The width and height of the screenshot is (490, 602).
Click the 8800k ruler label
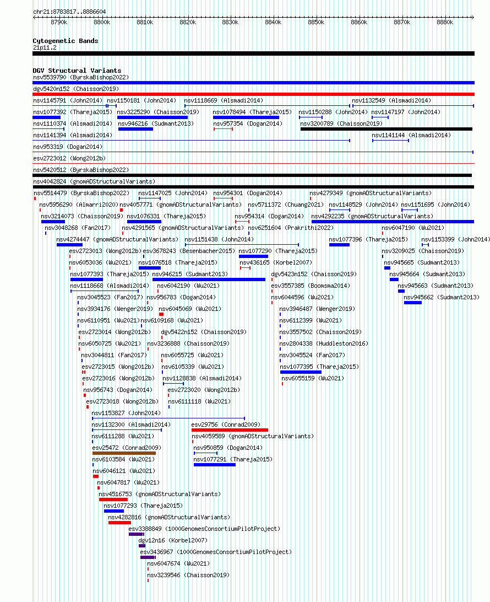pyautogui.click(x=102, y=22)
